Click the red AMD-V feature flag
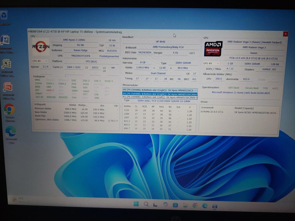The image size is (295, 221). (50, 90)
